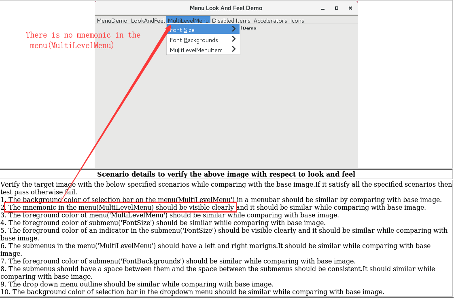454x299 pixels.
Task: Open the Disabled Items menu
Action: [231, 21]
